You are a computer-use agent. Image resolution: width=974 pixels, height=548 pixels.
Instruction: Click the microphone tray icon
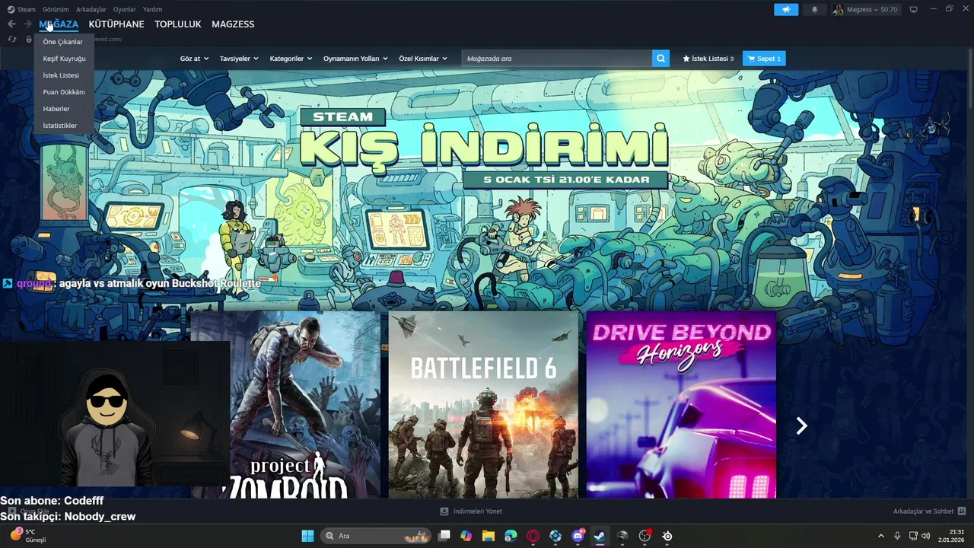(x=898, y=536)
